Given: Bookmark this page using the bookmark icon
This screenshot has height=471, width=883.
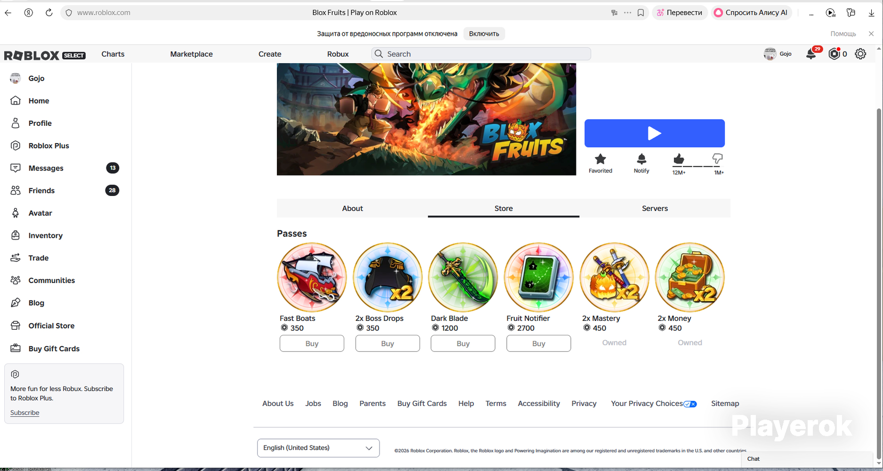Looking at the screenshot, I should 641,13.
